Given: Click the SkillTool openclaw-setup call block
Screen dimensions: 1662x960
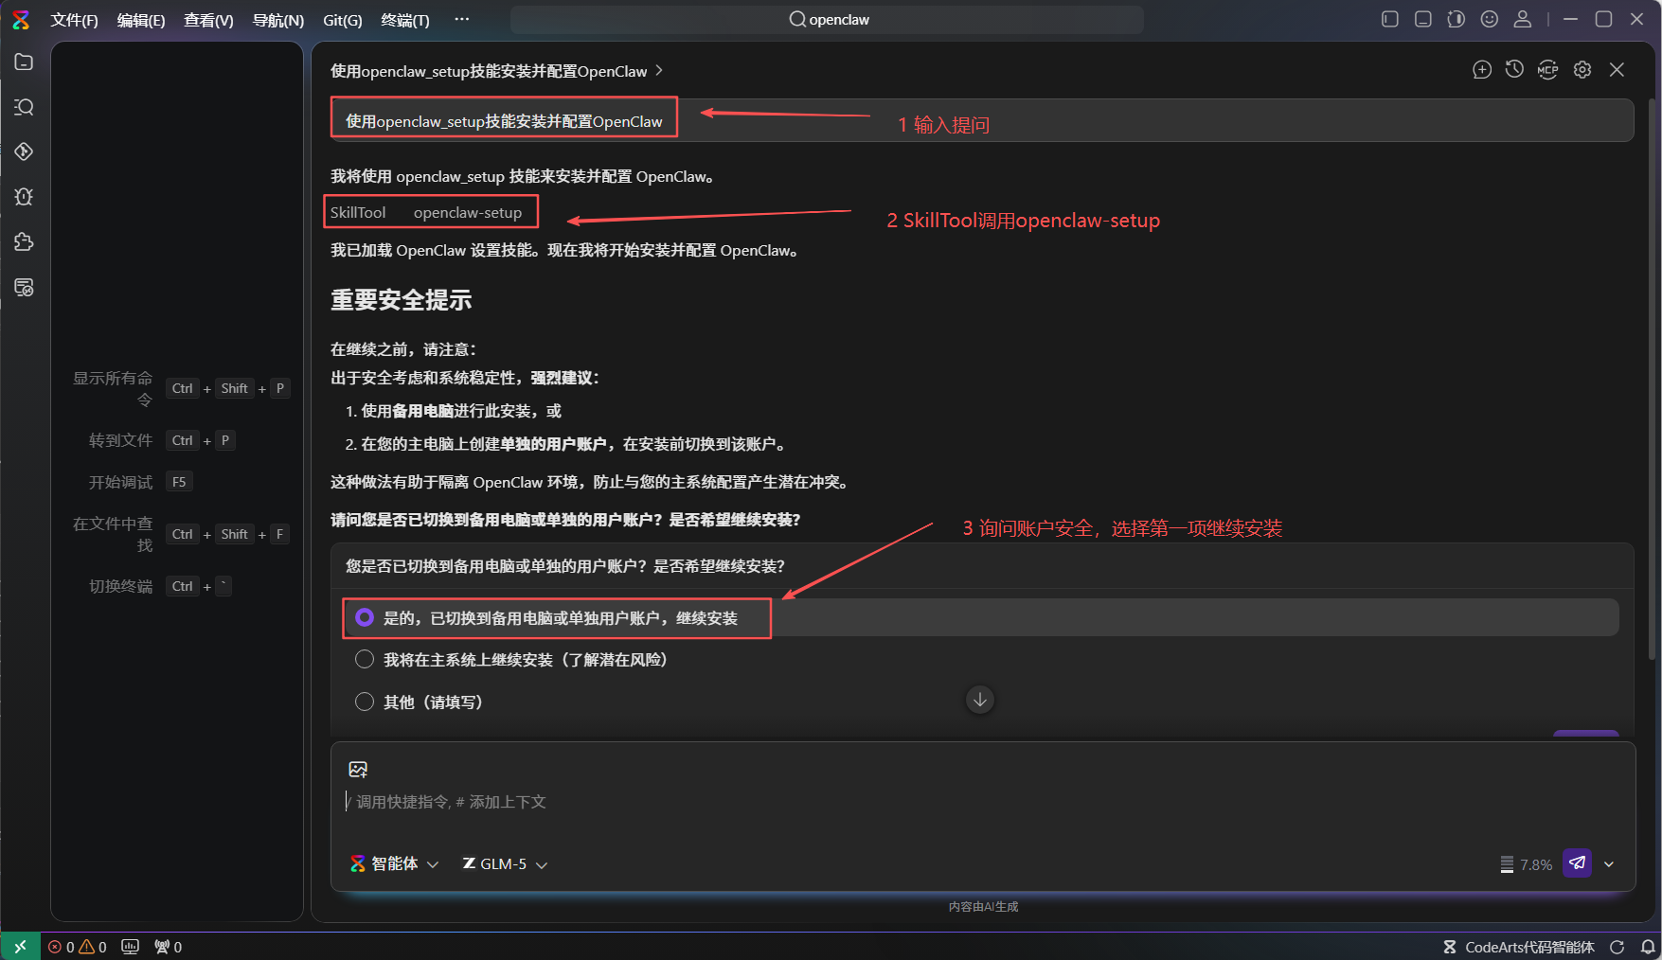Looking at the screenshot, I should pyautogui.click(x=431, y=212).
